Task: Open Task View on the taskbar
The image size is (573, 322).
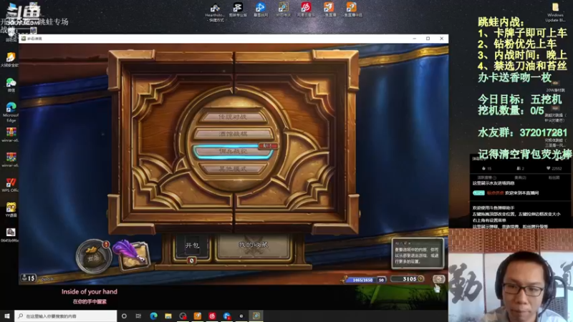Action: tap(138, 316)
